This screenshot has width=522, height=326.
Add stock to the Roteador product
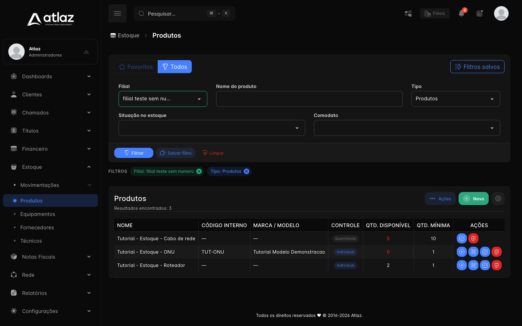(x=462, y=265)
